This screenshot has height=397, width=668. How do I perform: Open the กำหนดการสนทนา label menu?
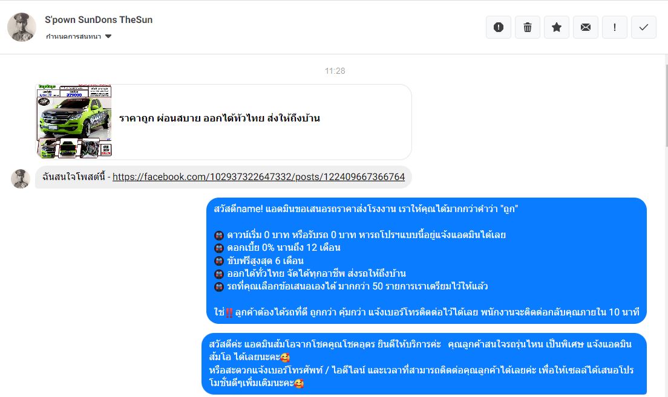[73, 37]
